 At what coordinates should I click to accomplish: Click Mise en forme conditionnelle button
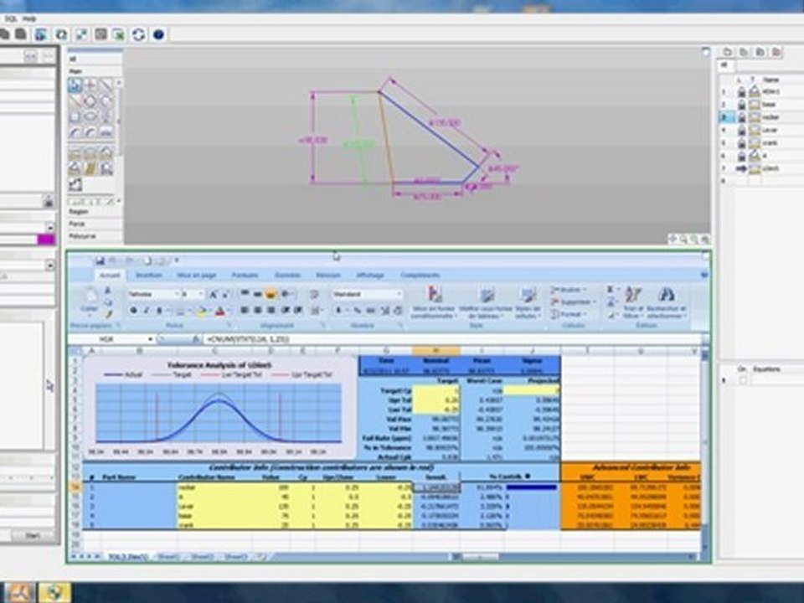(x=435, y=302)
